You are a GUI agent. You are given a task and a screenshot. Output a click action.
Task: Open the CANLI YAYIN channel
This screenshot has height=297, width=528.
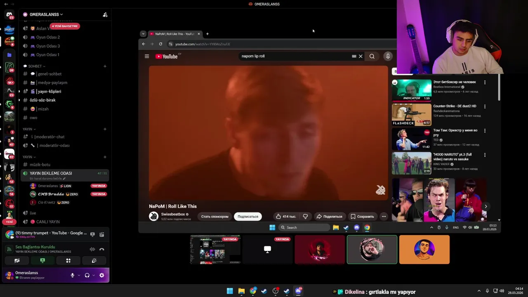pos(65,222)
